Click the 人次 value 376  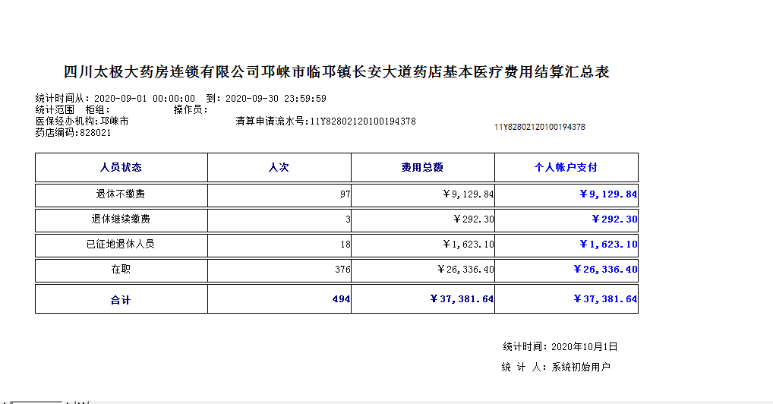pos(342,270)
